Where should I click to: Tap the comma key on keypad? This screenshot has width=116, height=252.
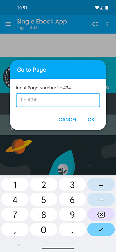(x=15, y=230)
